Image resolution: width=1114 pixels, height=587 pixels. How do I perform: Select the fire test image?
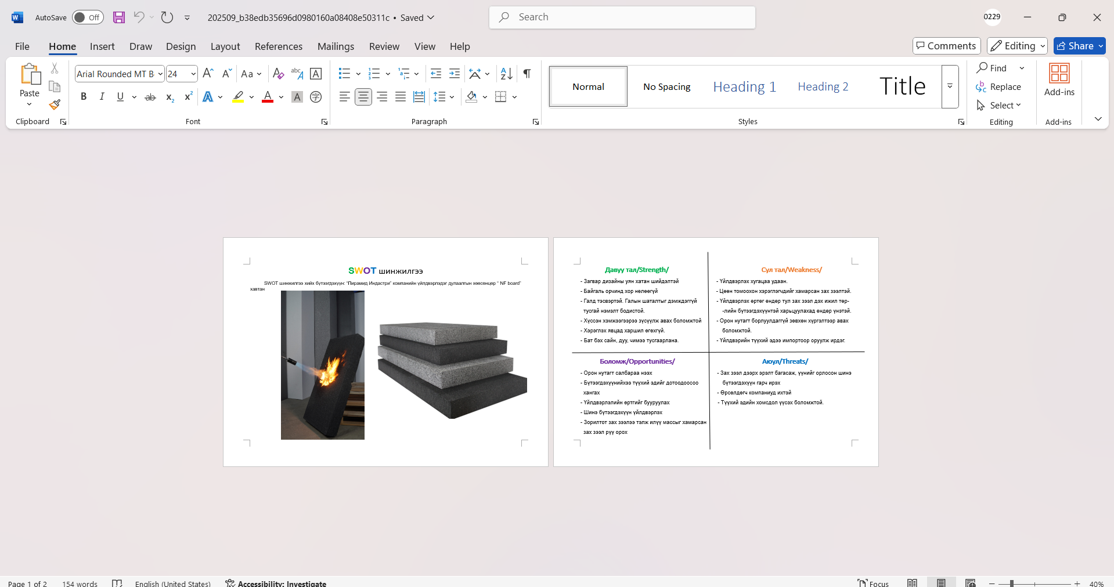(x=323, y=365)
